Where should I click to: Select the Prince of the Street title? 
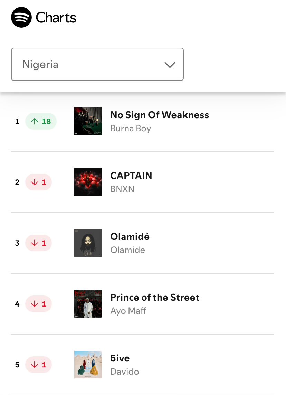click(155, 298)
